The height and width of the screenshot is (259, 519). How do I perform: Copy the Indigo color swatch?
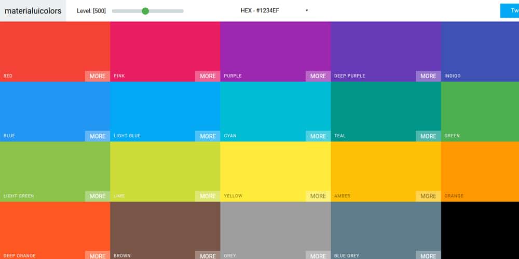[x=480, y=51]
